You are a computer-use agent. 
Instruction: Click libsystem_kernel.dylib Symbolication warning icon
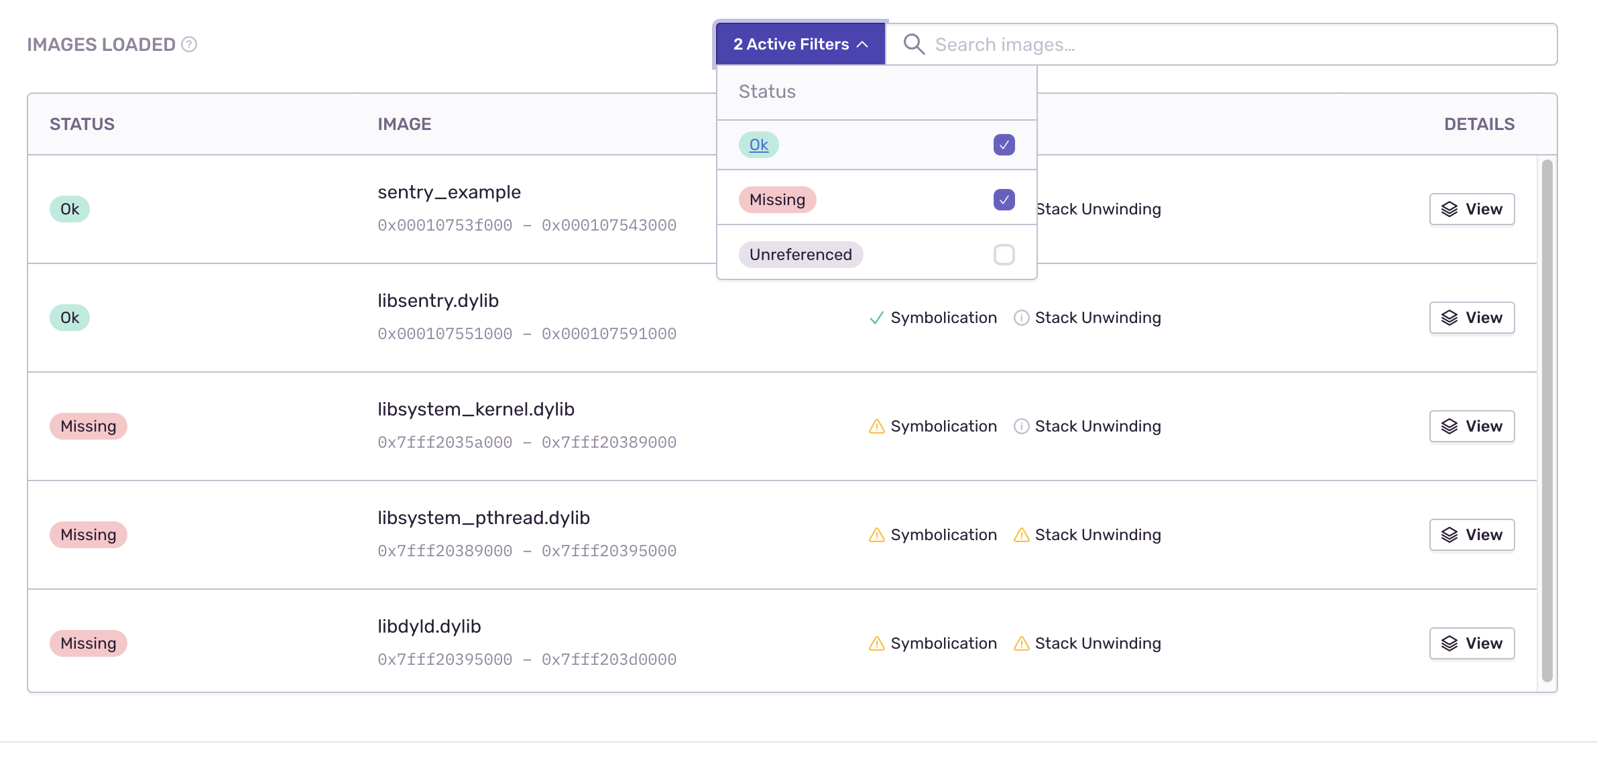[x=876, y=426]
